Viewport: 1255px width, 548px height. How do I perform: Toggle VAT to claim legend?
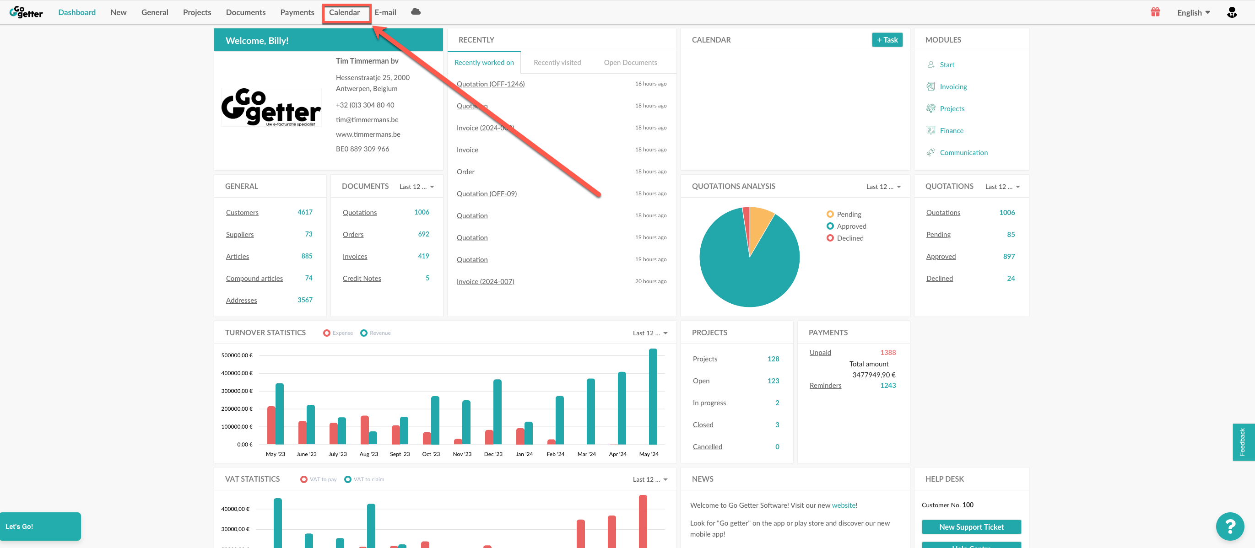364,479
